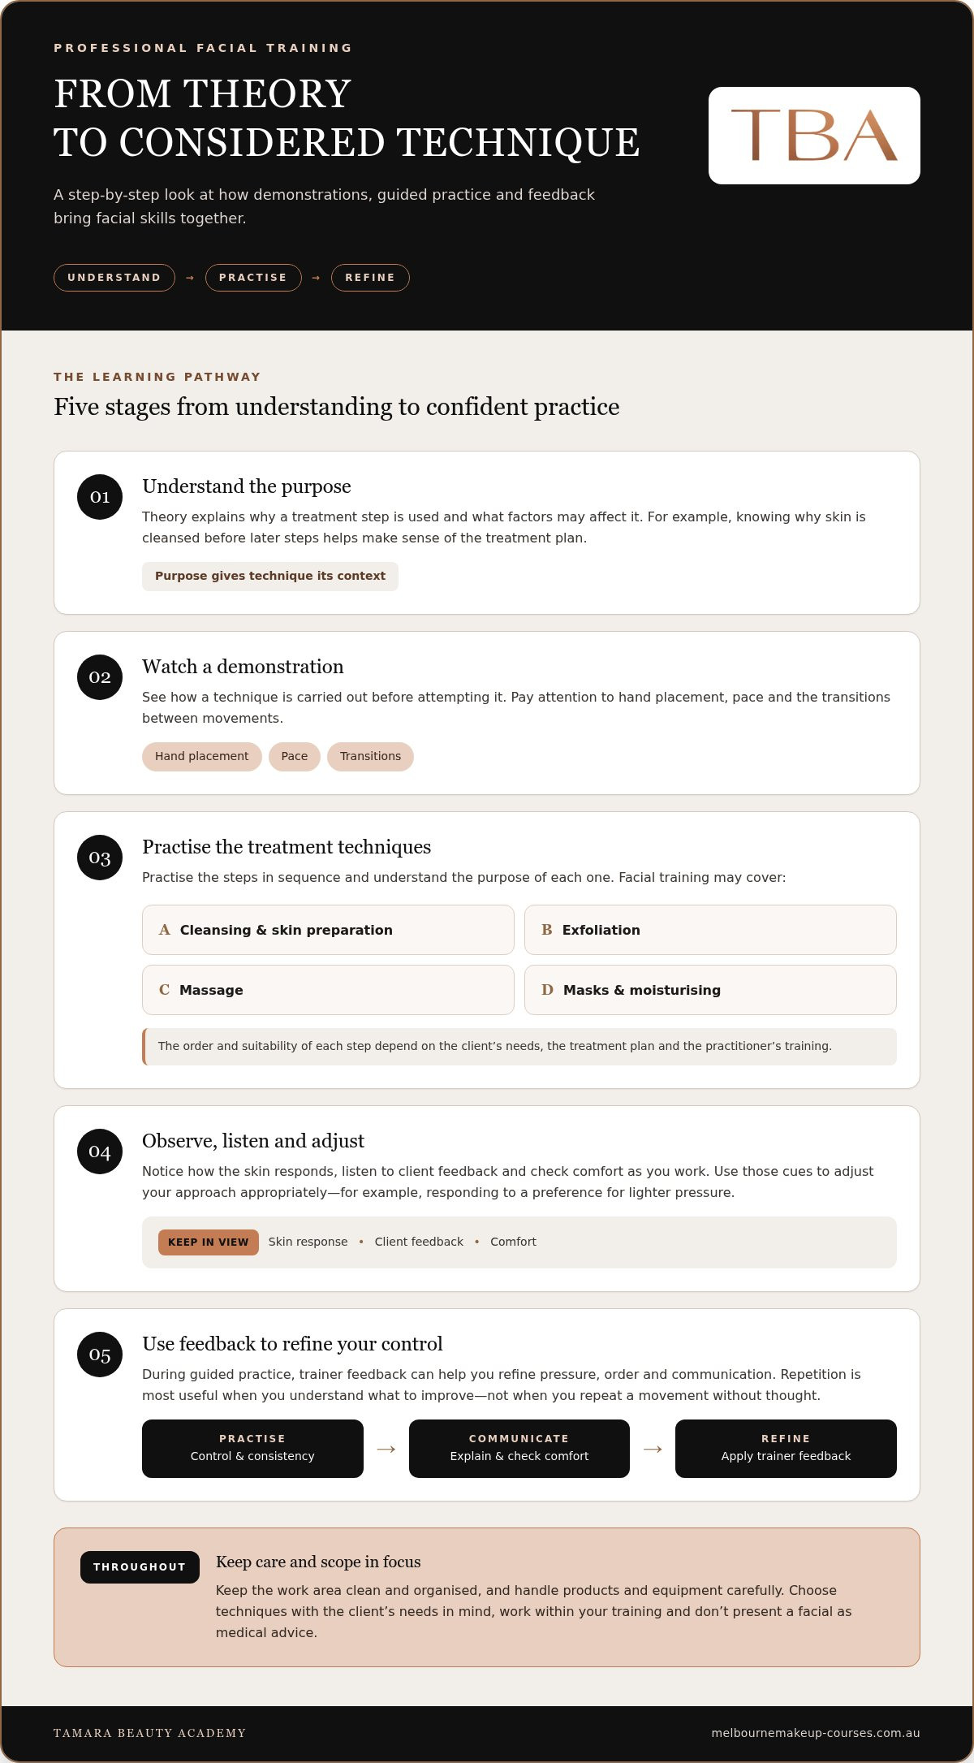Open the Masks & moisturising card
974x1763 pixels.
click(710, 990)
